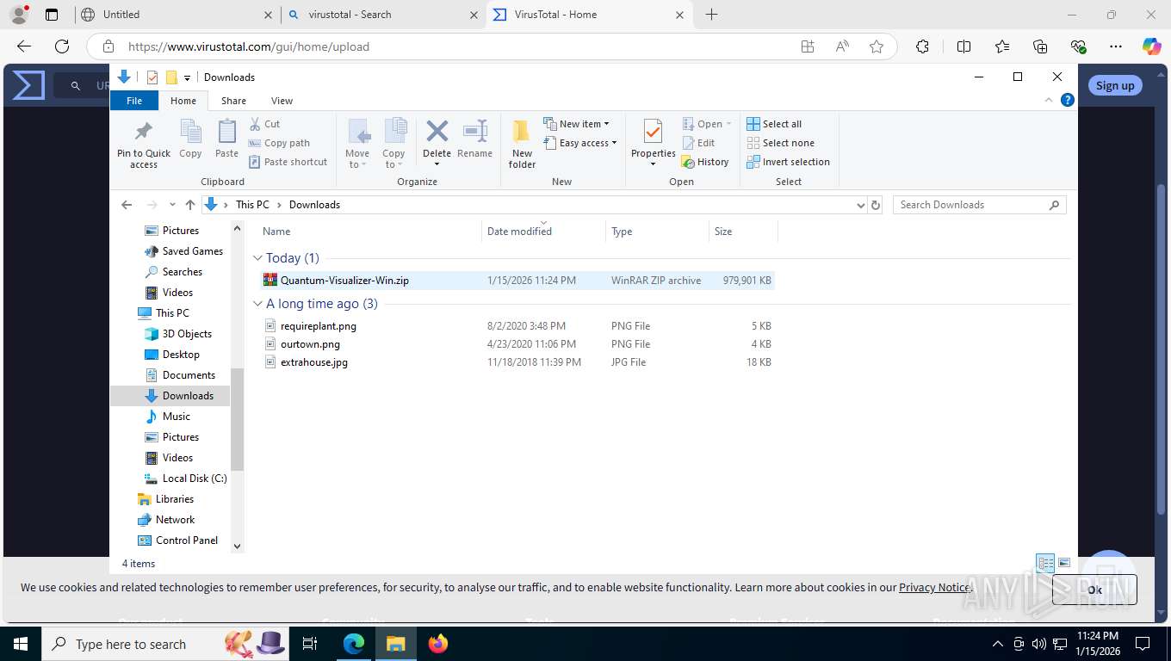1171x661 pixels.
Task: Click the History command
Action: coord(705,162)
